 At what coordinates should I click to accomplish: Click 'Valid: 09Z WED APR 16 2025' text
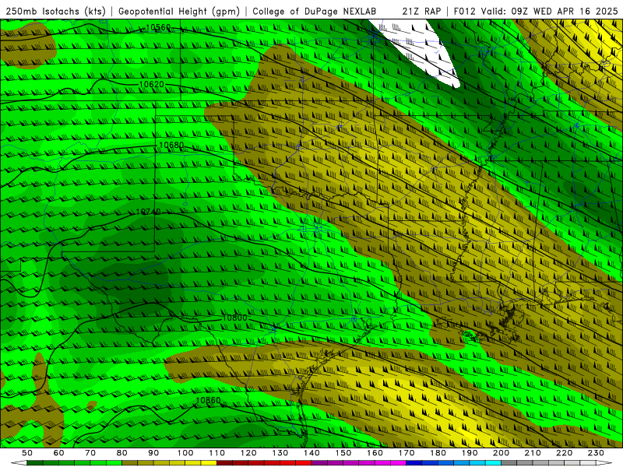pos(549,12)
